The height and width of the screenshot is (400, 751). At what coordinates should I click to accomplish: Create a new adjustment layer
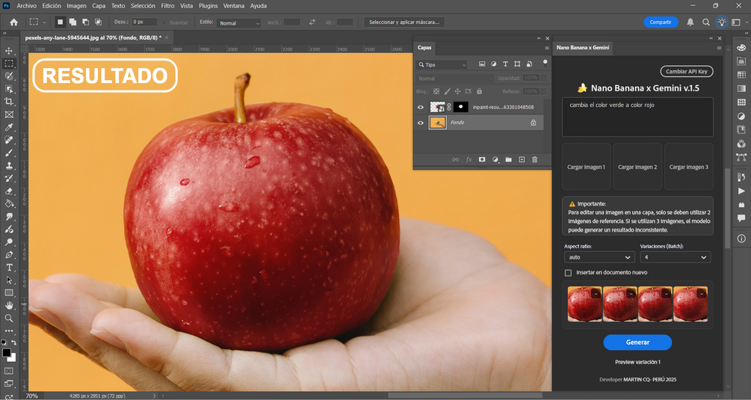pos(495,159)
